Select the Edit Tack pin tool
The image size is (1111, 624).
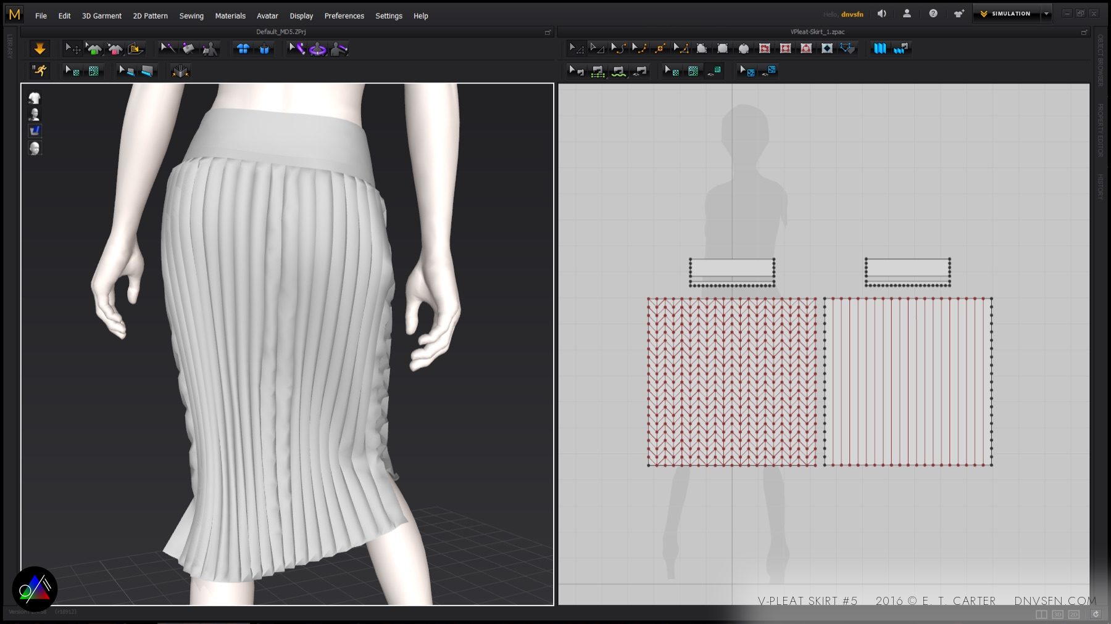167,49
